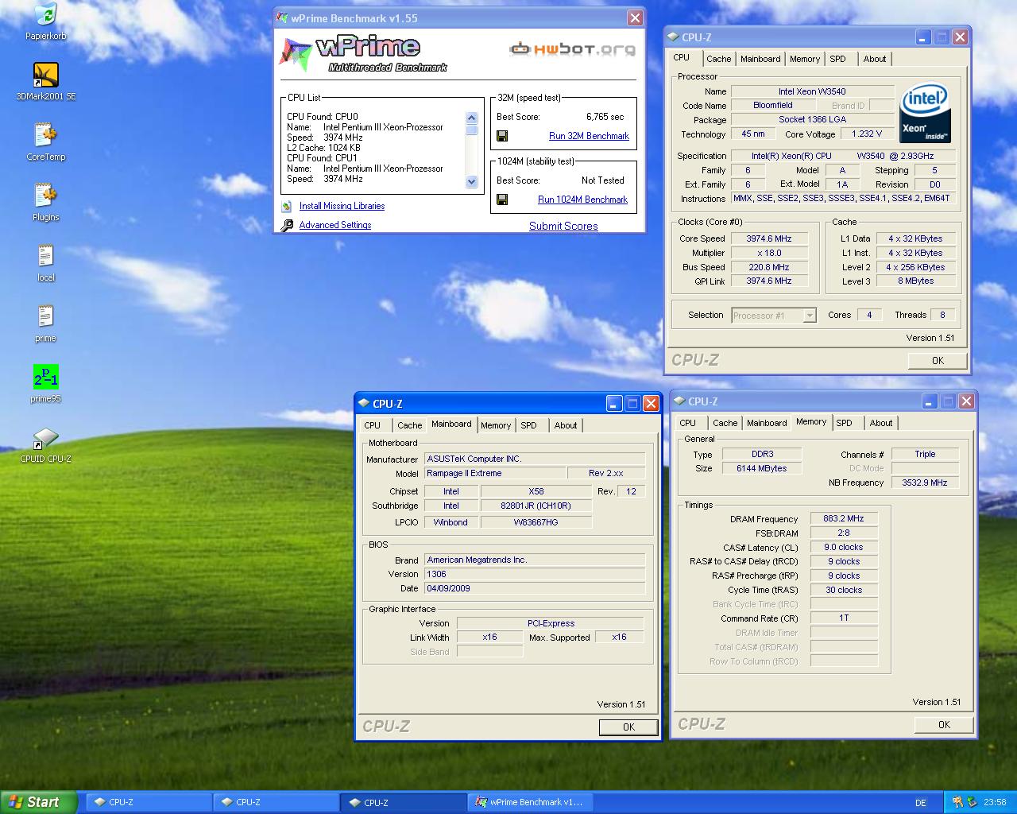Click the system tray icons area

(x=964, y=802)
